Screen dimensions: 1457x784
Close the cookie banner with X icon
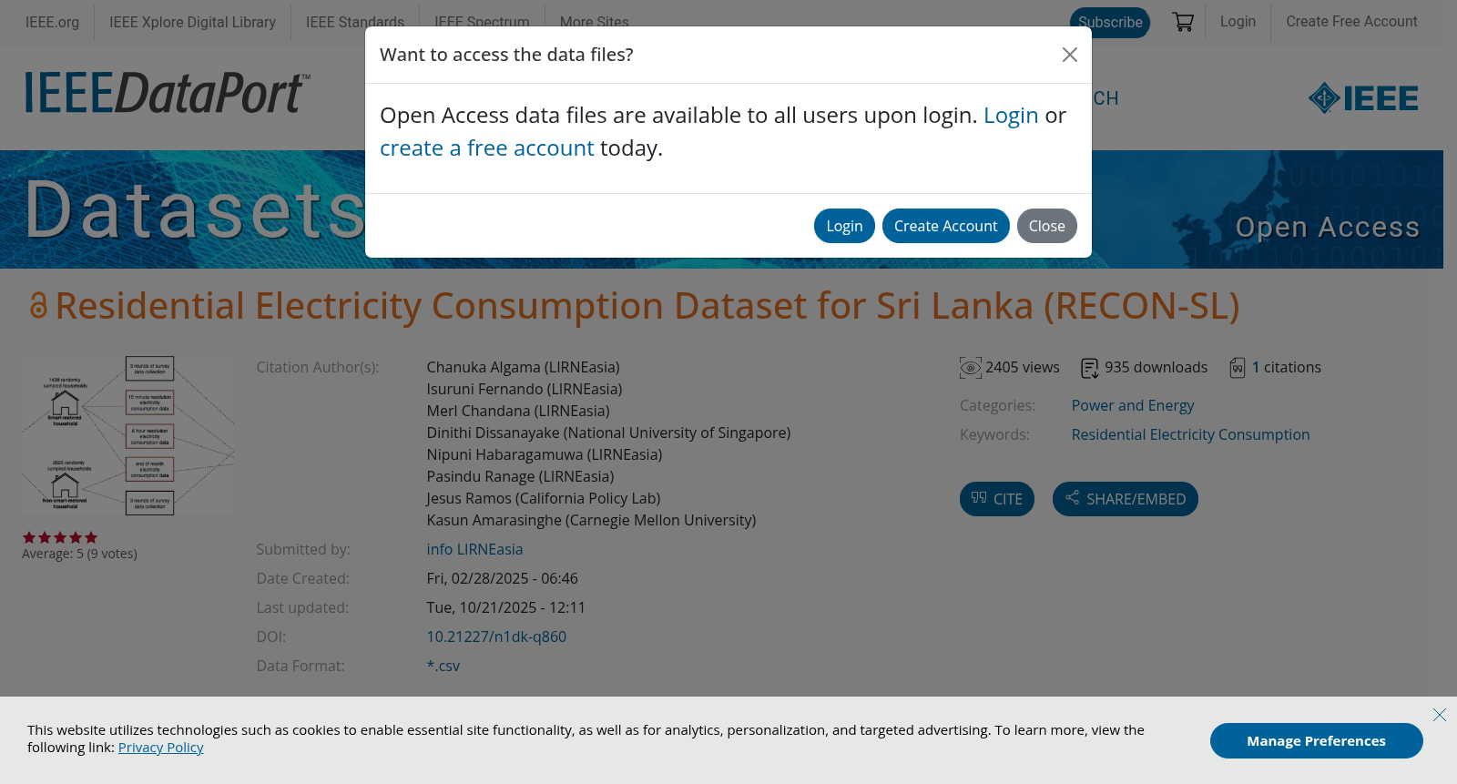tap(1440, 715)
